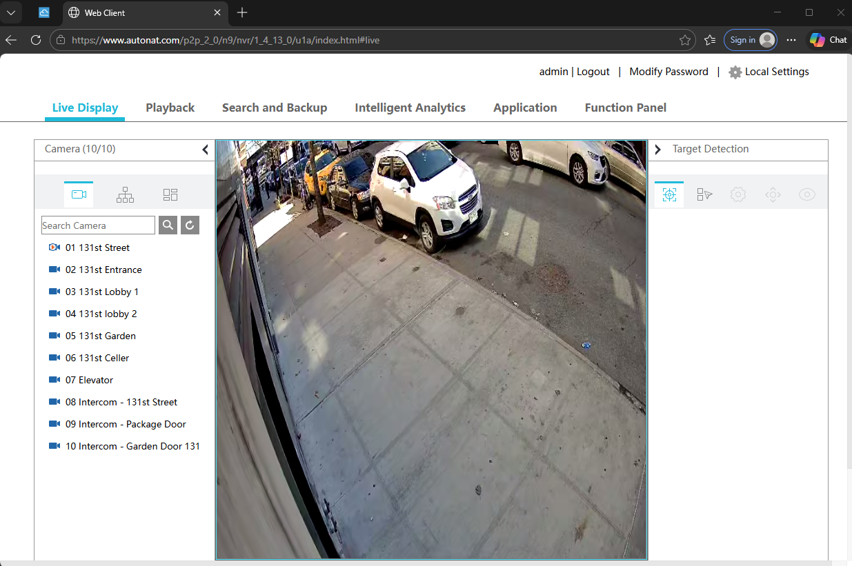Select the Target Detection crosshair icon
This screenshot has width=852, height=566.
click(668, 194)
